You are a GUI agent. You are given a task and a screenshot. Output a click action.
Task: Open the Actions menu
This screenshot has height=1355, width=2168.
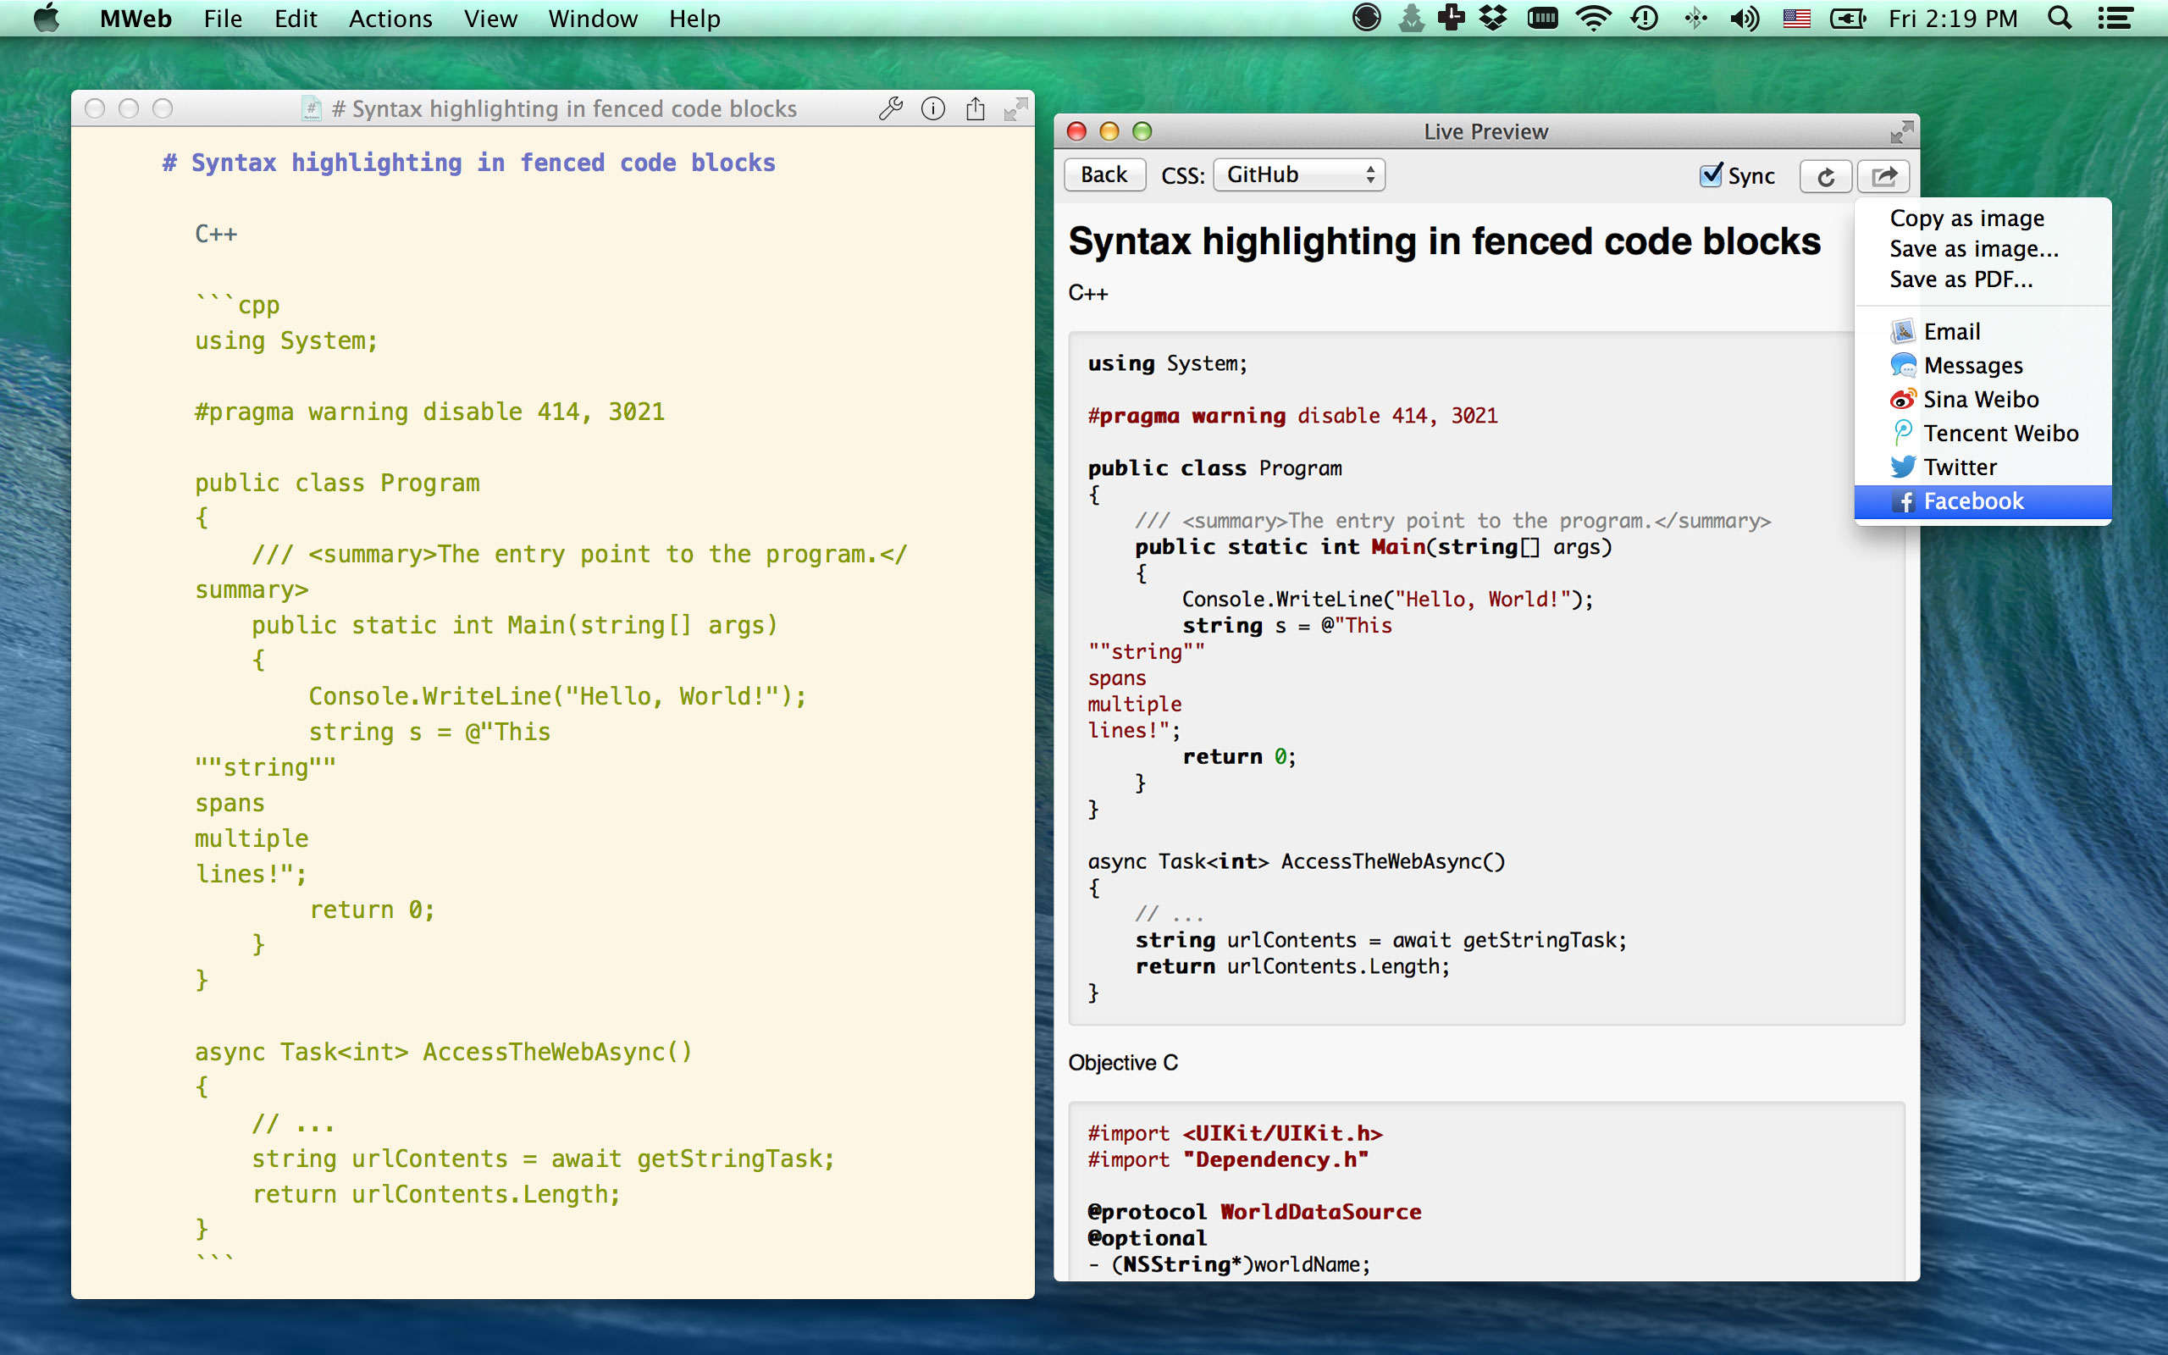(x=390, y=18)
